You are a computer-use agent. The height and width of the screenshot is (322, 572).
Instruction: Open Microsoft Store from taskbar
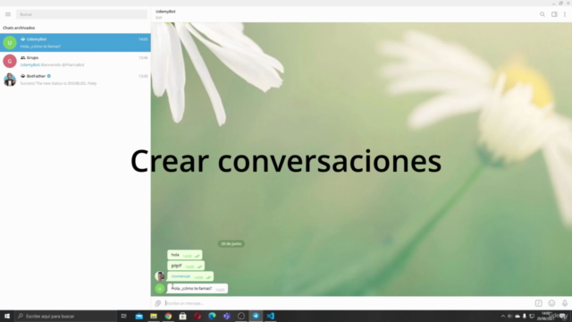182,316
